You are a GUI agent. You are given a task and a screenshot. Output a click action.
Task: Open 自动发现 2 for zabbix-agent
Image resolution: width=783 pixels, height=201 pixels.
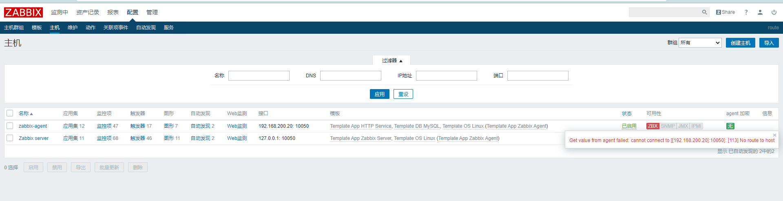click(x=201, y=126)
